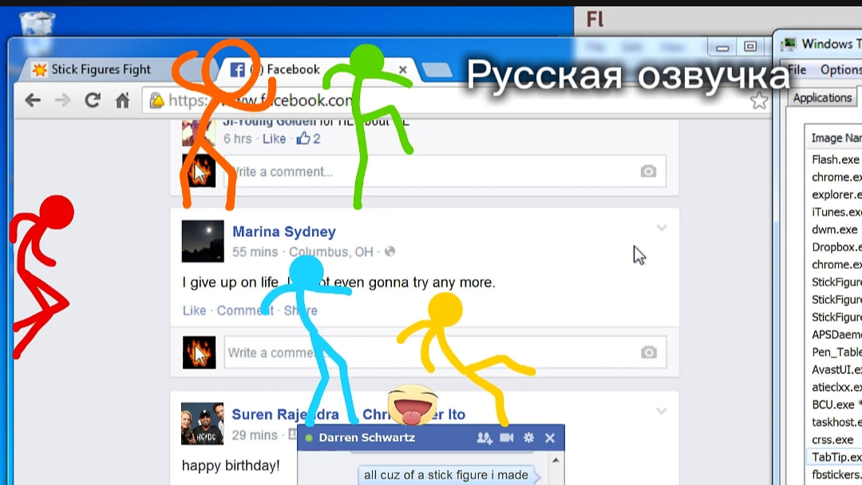Select TabTip.exe process row
The height and width of the screenshot is (485, 862).
pos(835,457)
